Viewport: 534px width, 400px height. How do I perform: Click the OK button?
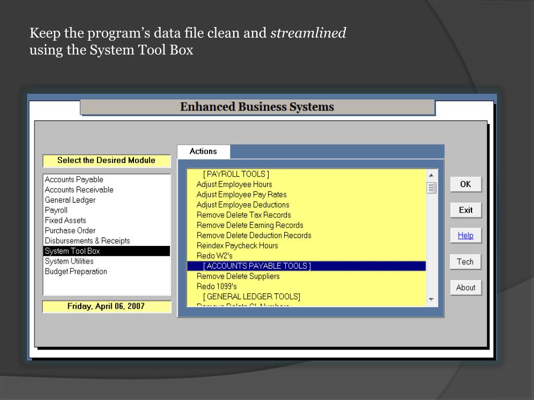466,184
